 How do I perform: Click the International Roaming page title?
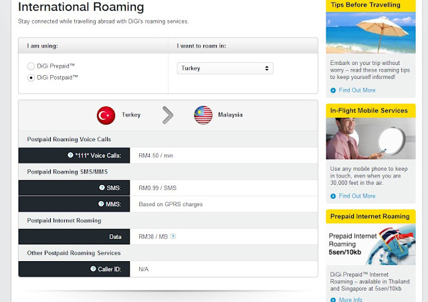pos(81,7)
